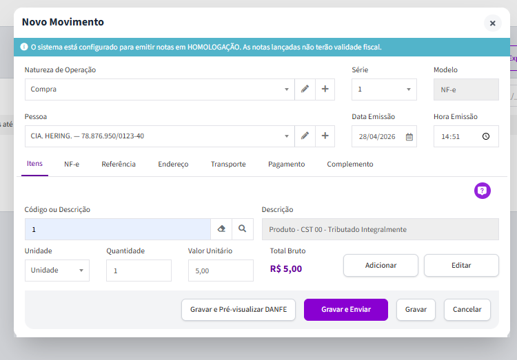The width and height of the screenshot is (517, 360).
Task: Switch to the NF-e tab
Action: pos(72,164)
